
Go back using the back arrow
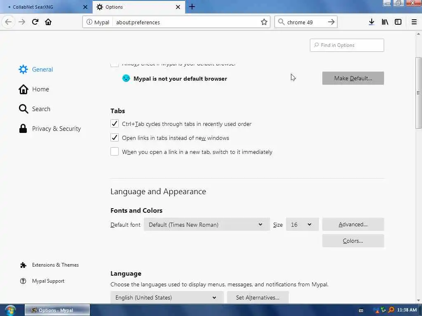[x=8, y=22]
